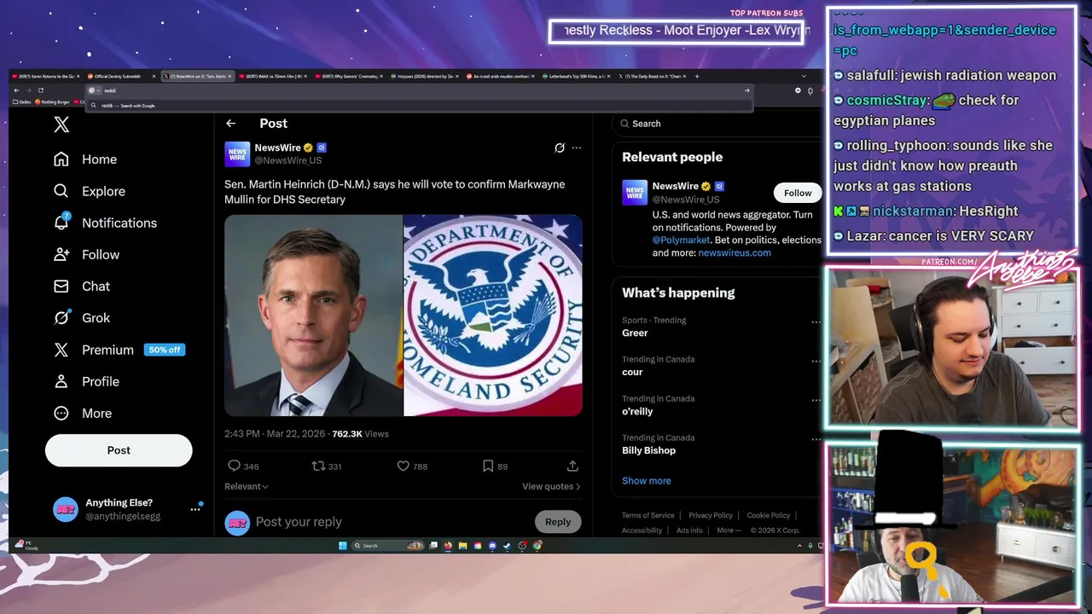The height and width of the screenshot is (614, 1092).
Task: Open more options for cour trend
Action: point(816,362)
